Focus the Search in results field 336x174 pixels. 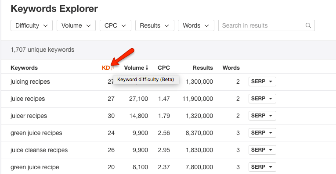(x=260, y=25)
